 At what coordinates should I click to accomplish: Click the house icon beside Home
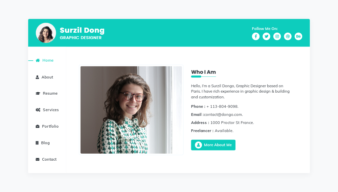pos(38,60)
